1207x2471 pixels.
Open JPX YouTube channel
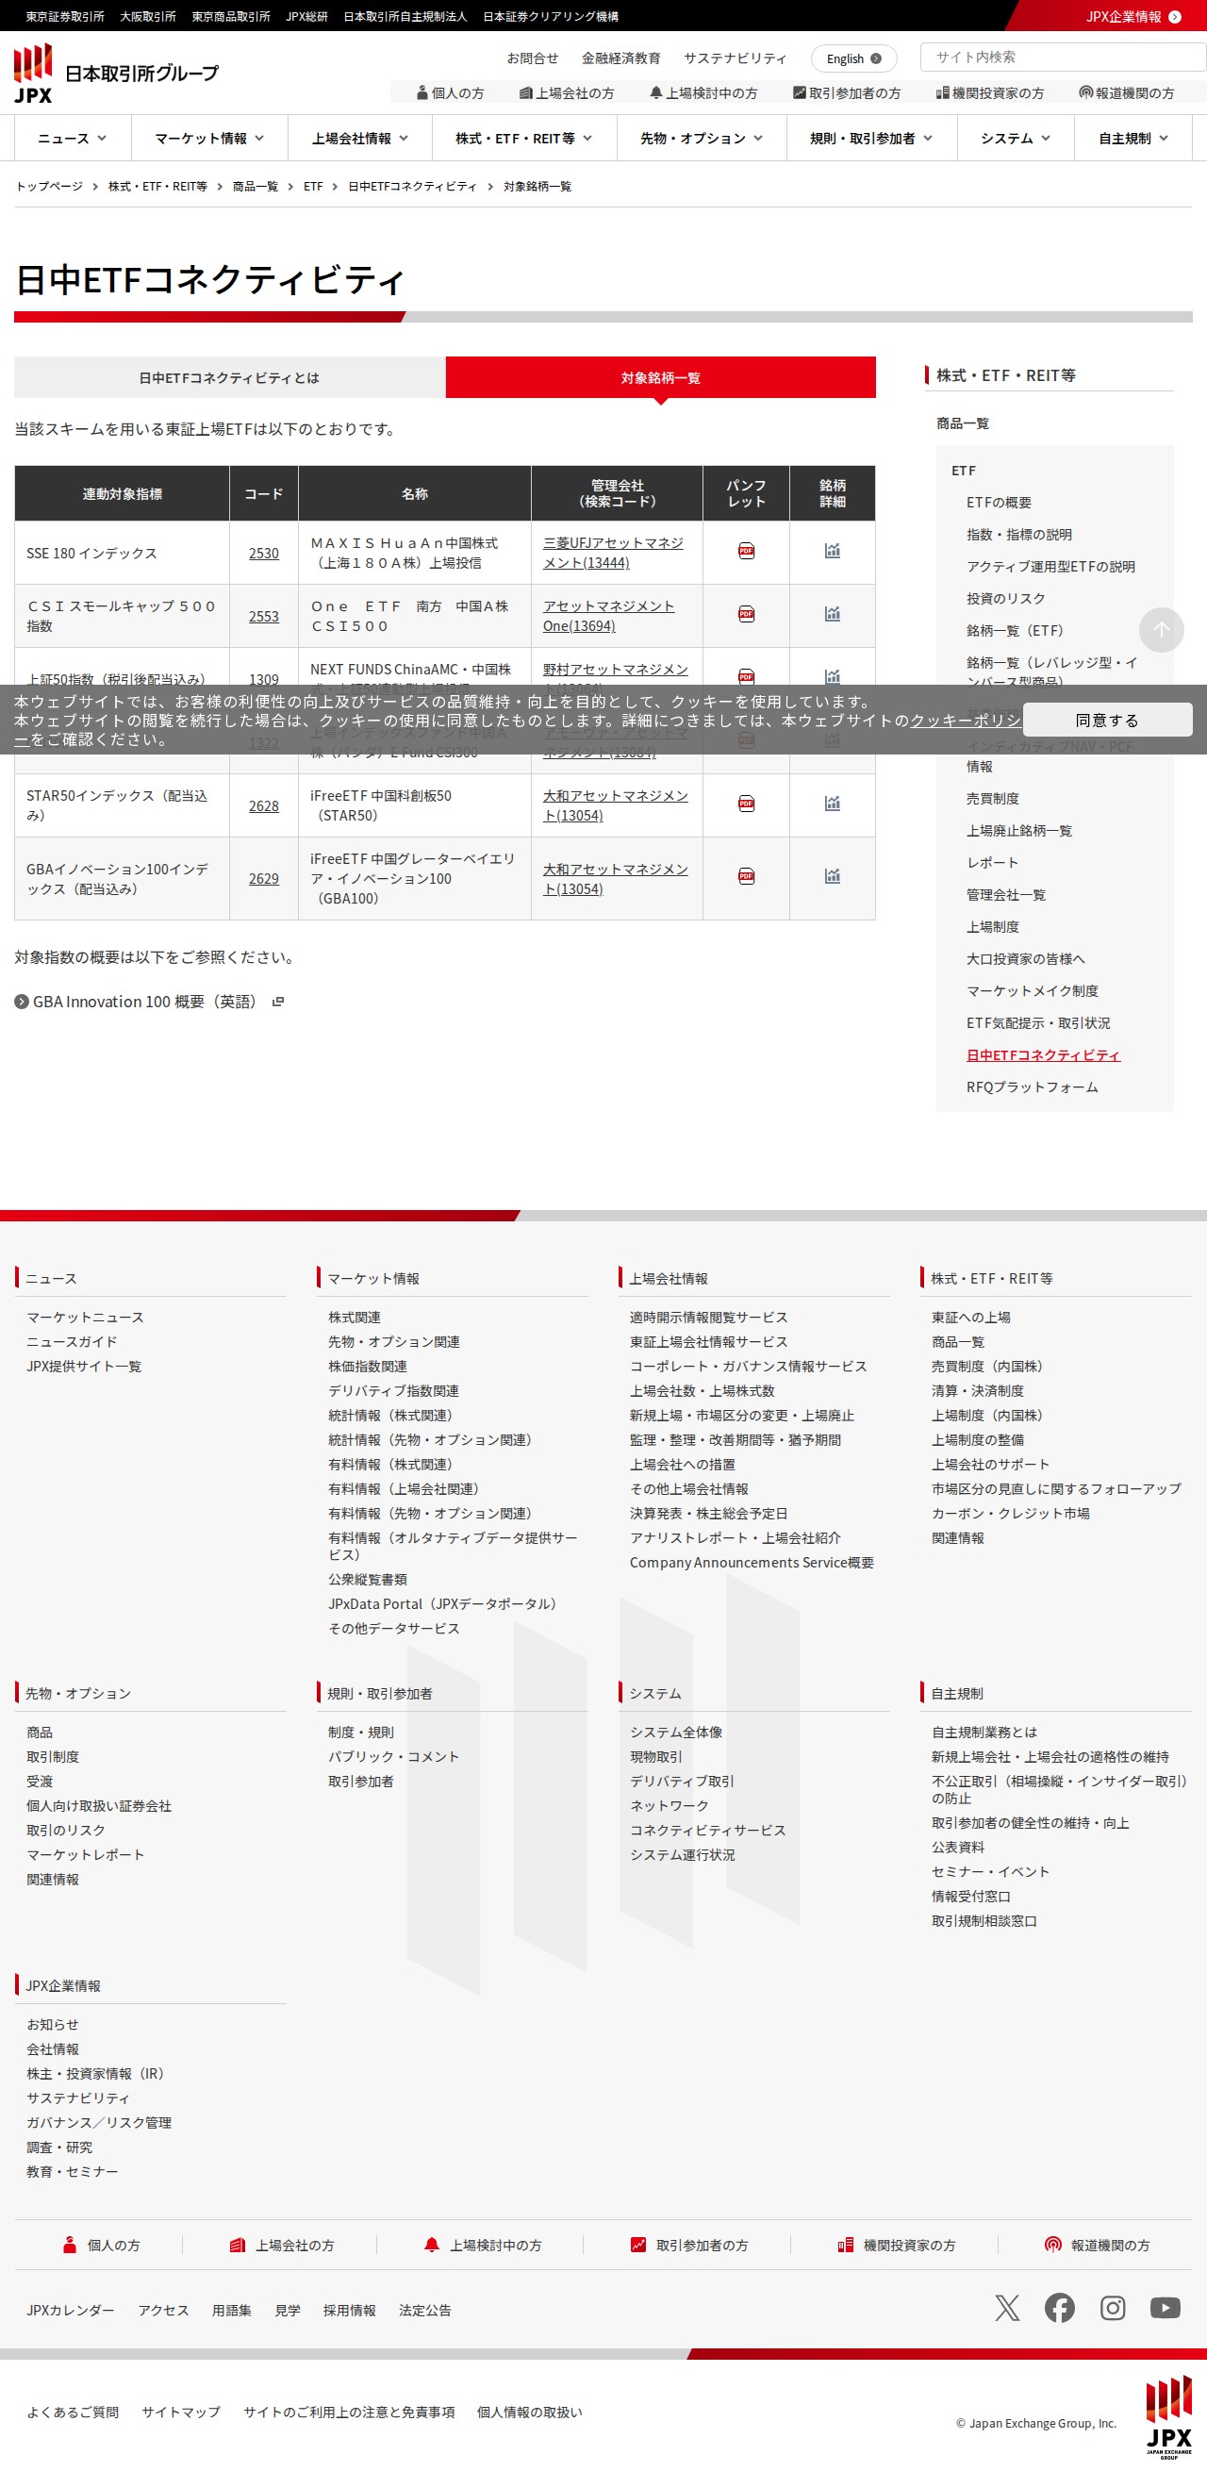pos(1165,2308)
